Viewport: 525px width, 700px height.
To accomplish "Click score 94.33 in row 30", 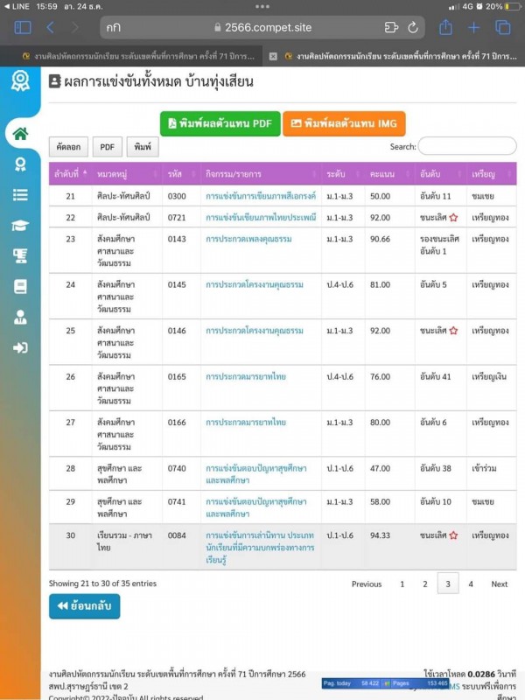I will pos(380,535).
